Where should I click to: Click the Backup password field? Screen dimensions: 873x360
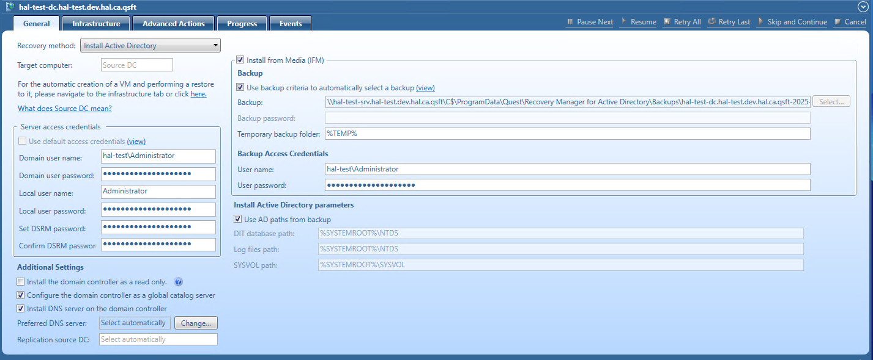pyautogui.click(x=568, y=118)
